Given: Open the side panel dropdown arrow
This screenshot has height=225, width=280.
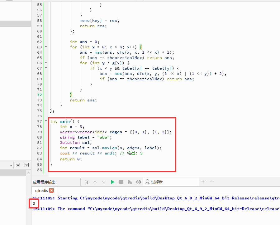Looking at the screenshot, I should coord(11,165).
